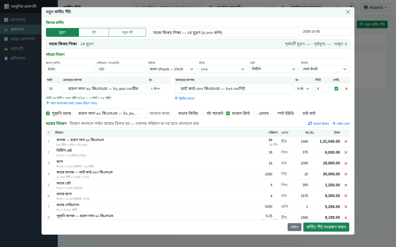The height and width of the screenshot is (247, 396).
Task: Remove the কভার কাগজ — আর্ট কার্ড line
Action: click(x=346, y=174)
